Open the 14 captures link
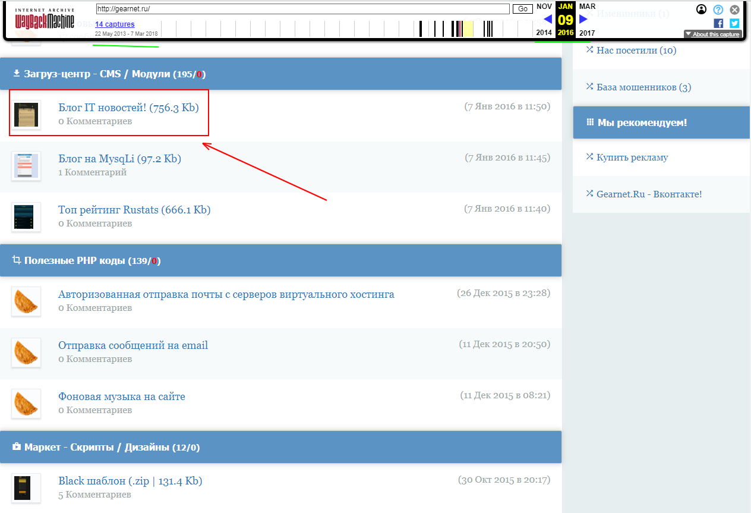The height and width of the screenshot is (513, 751). point(115,24)
